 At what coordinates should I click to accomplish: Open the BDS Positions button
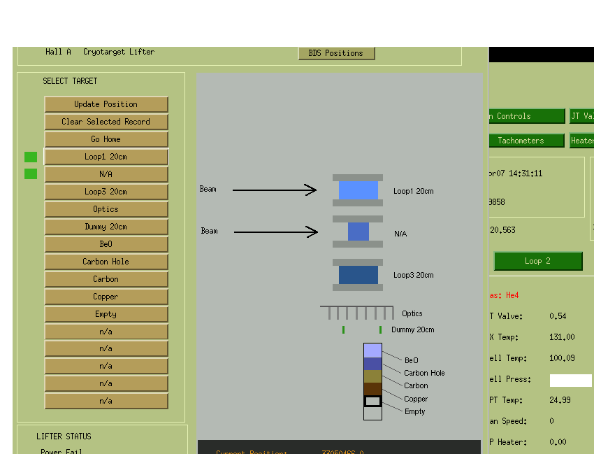point(336,53)
